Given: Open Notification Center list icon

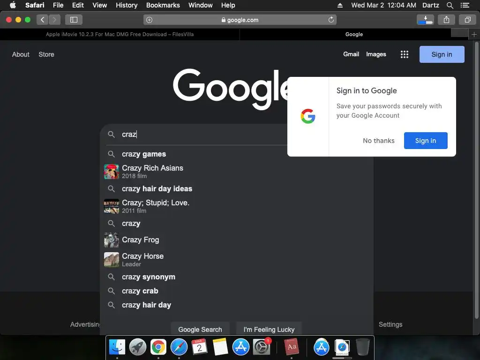Looking at the screenshot, I should point(465,5).
